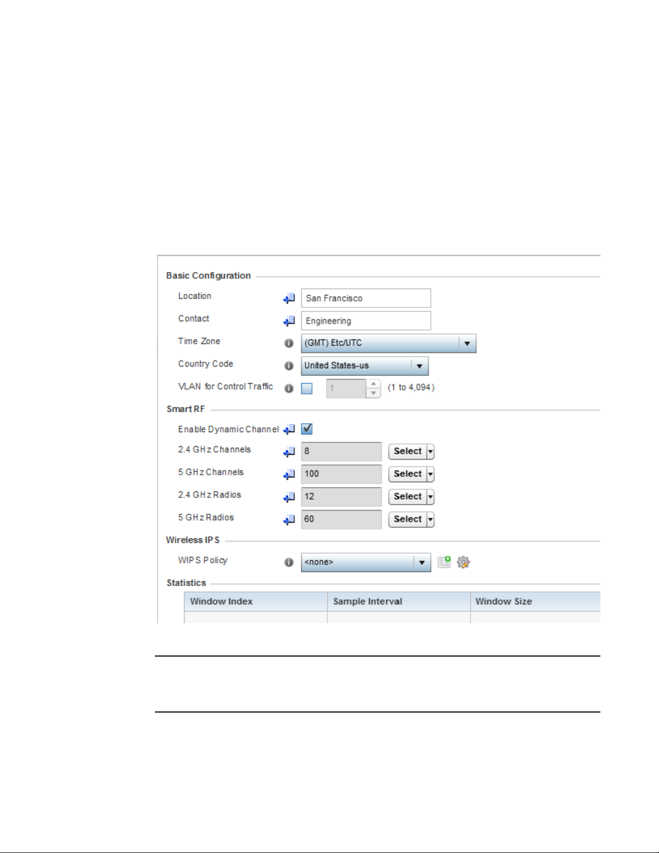Click Select button for 2.4 GHz Channels
This screenshot has height=853, width=659.
click(x=408, y=452)
